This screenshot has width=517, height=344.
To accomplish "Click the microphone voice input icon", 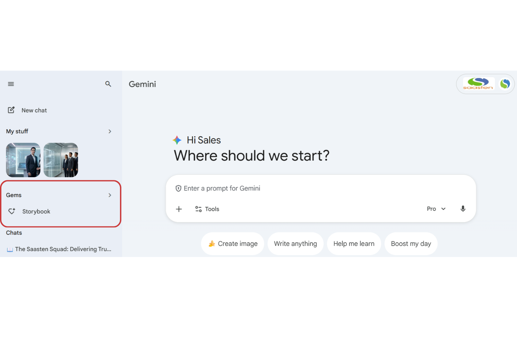I will pos(463,209).
